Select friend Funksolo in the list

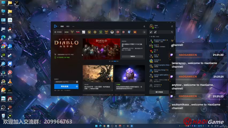[159, 61]
